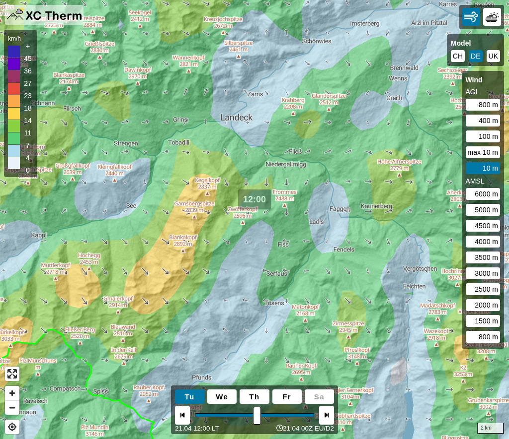Switch to the We day tab
The width and height of the screenshot is (509, 439).
click(222, 397)
